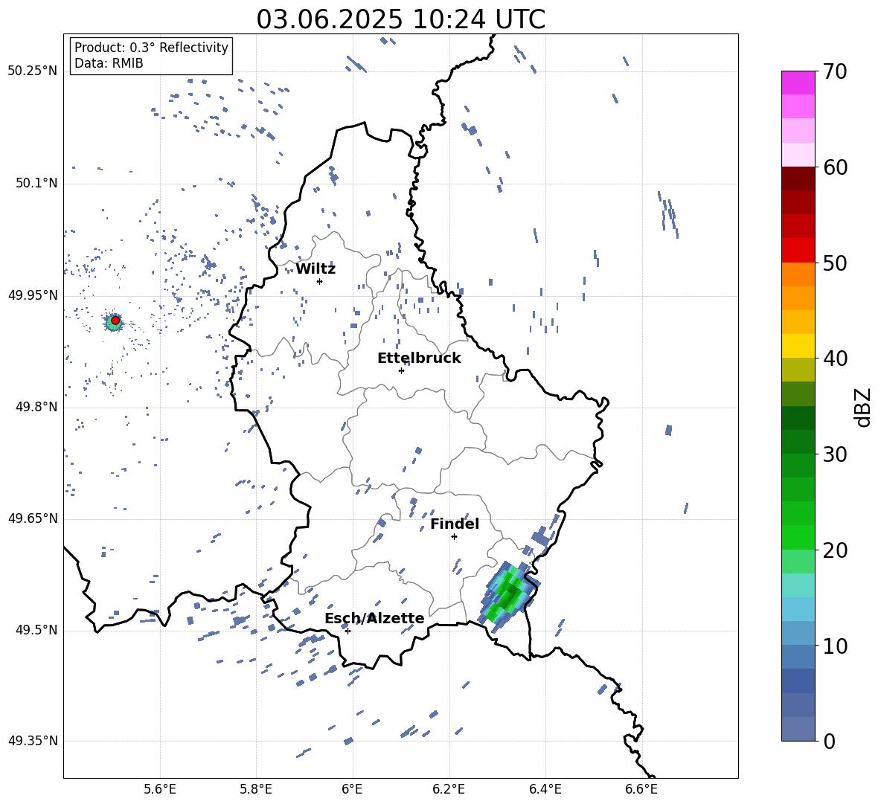Viewport: 881px width, 804px height.
Task: Click the 49.35°N latitude label
Action: tap(33, 741)
